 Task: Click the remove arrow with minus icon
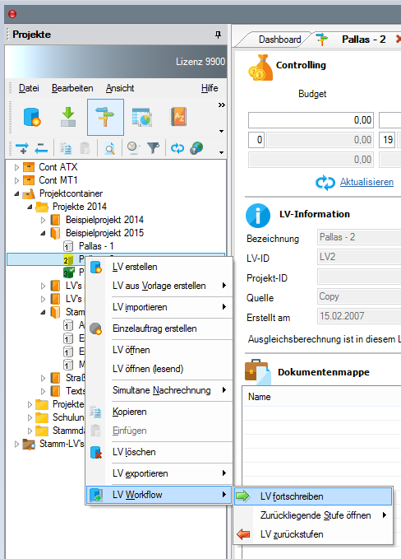(41, 147)
